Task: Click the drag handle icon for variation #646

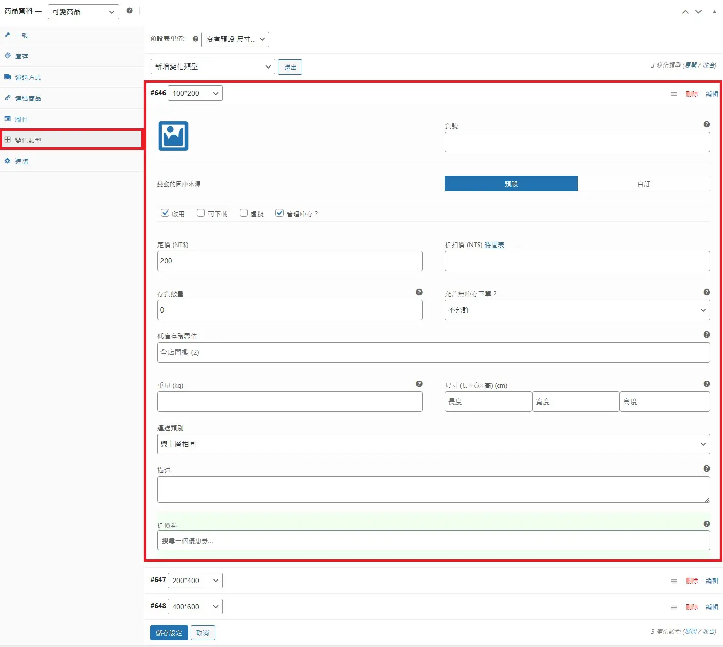Action: pyautogui.click(x=673, y=94)
